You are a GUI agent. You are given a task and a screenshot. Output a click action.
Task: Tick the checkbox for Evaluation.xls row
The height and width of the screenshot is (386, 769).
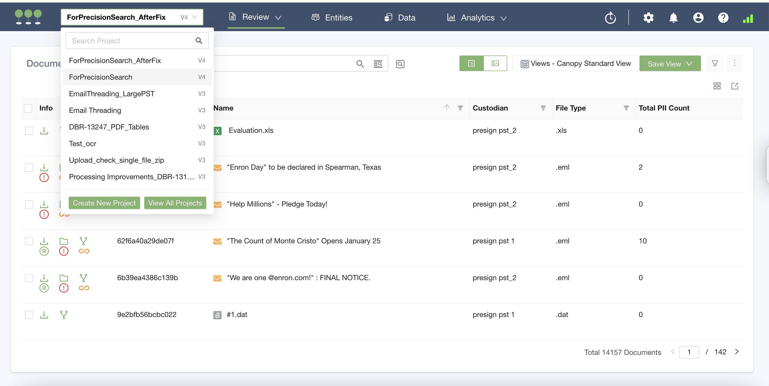click(29, 131)
